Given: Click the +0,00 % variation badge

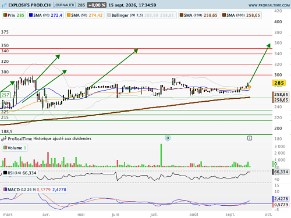Looking at the screenshot, I should [x=97, y=5].
